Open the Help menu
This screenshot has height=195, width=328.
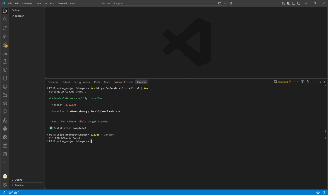[72, 3]
